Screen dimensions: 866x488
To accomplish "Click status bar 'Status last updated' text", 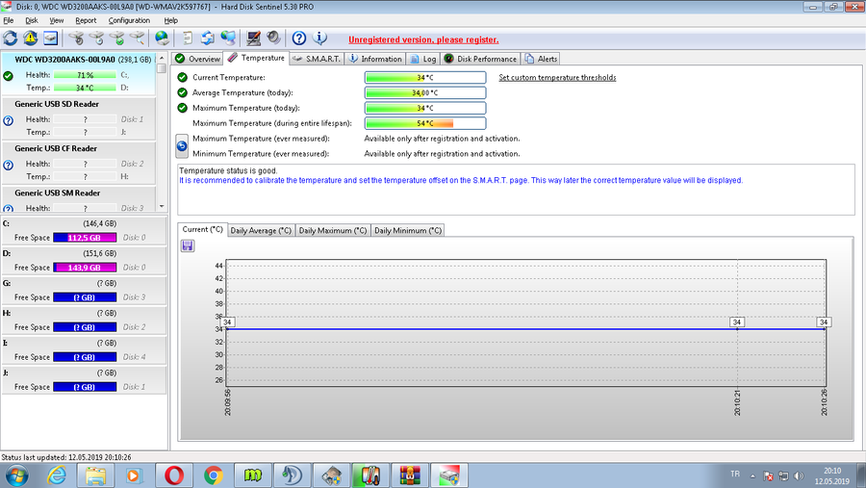I will tap(66, 457).
